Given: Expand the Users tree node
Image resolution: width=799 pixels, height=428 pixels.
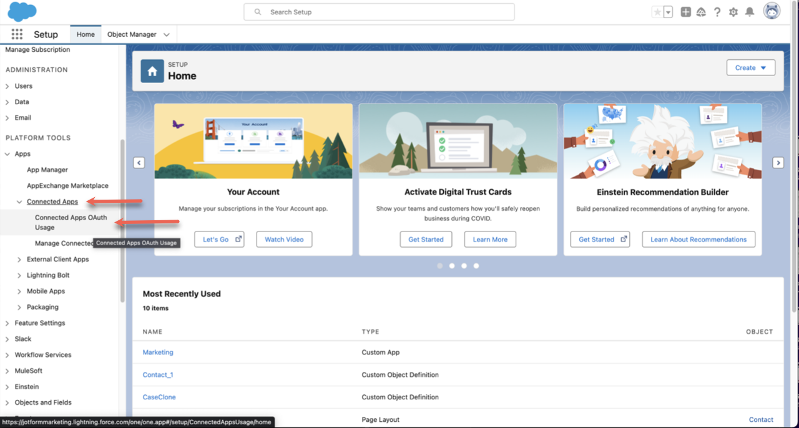Looking at the screenshot, I should tap(7, 86).
